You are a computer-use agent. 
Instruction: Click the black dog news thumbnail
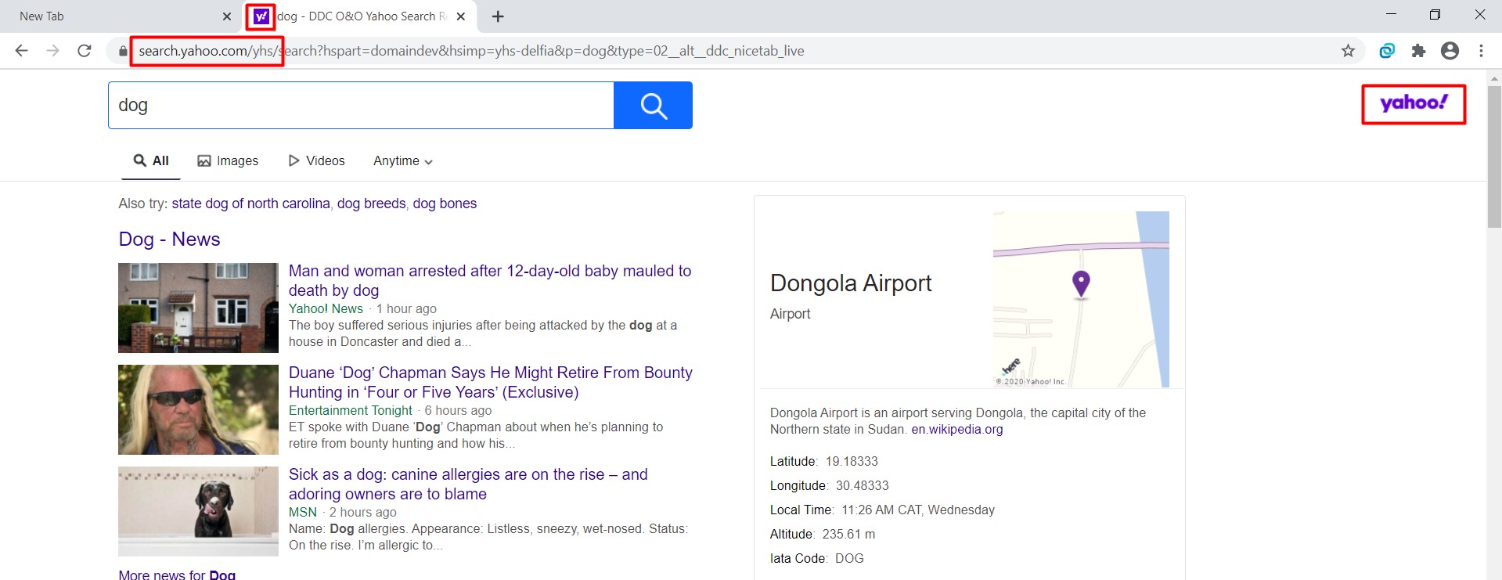click(x=198, y=511)
